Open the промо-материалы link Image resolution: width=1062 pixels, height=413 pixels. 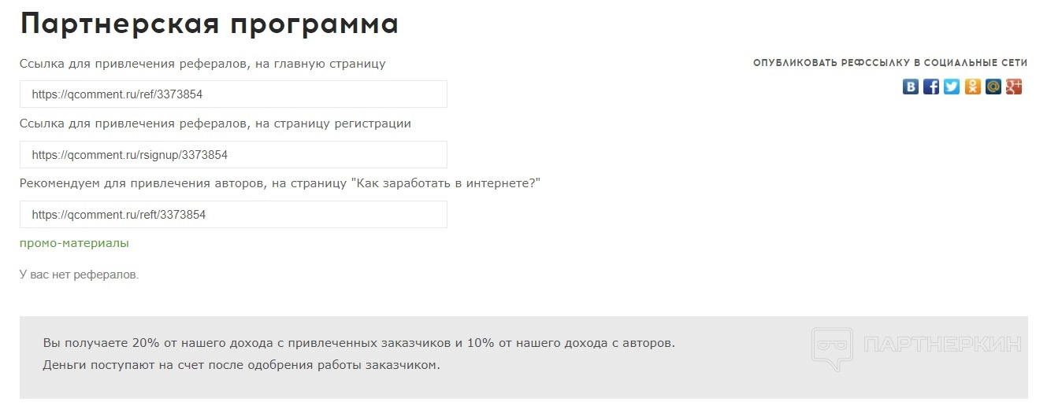74,243
